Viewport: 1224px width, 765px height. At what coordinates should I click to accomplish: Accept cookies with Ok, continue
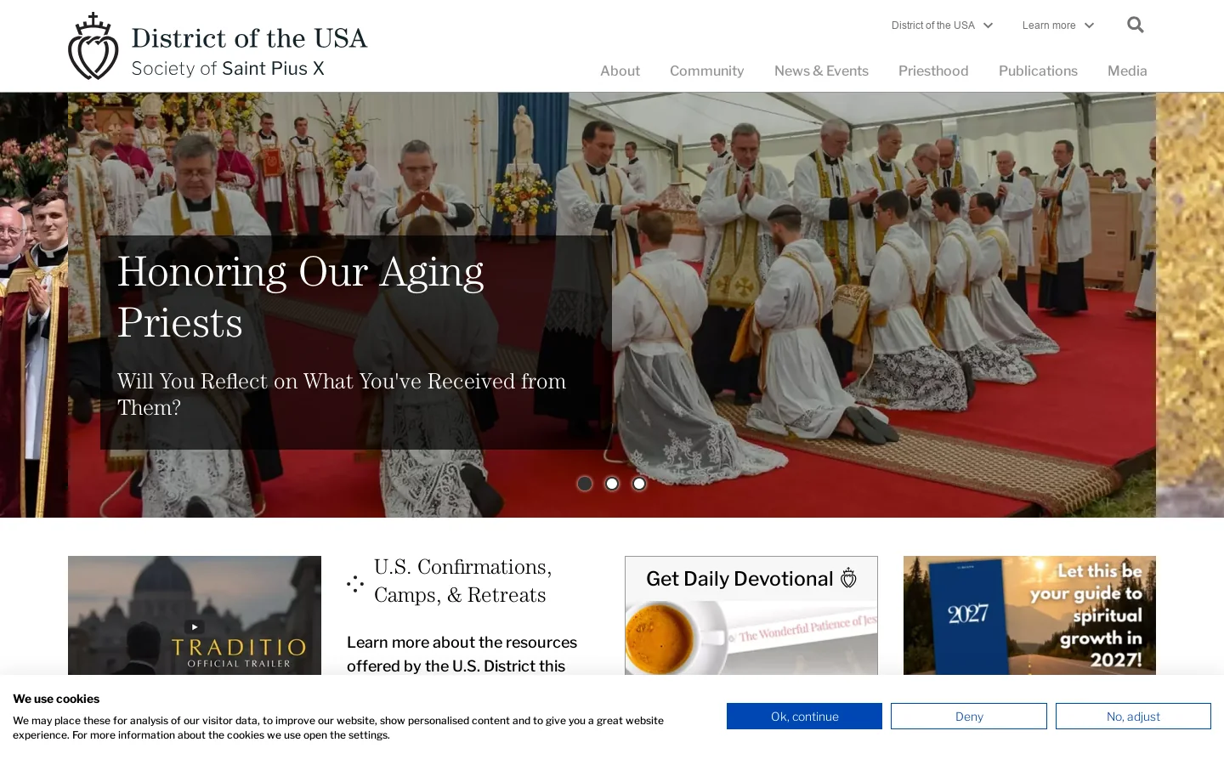[804, 717]
